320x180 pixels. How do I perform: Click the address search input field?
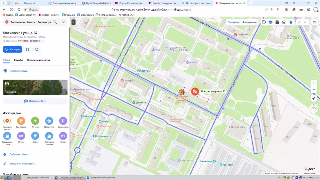pyautogui.click(x=31, y=22)
